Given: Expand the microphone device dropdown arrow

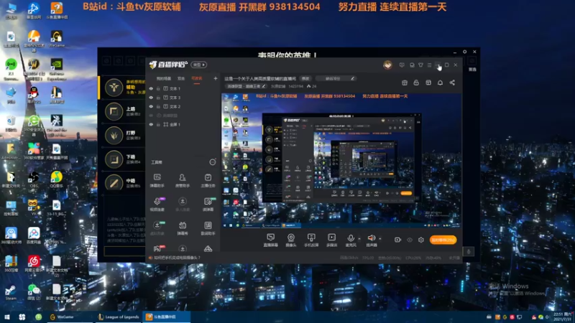Looking at the screenshot, I should pyautogui.click(x=359, y=239).
